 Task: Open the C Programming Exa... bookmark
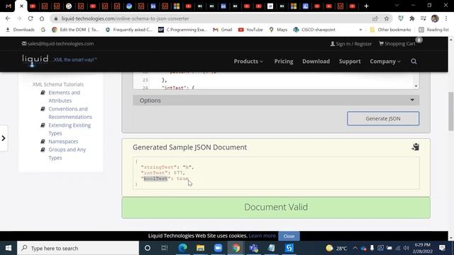click(x=183, y=30)
